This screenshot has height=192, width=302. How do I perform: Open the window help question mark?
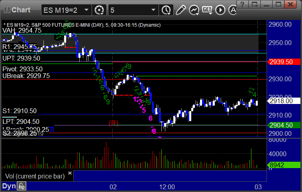[x=242, y=4]
